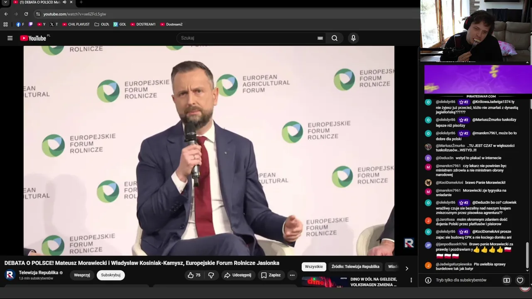Screen dimensions: 532x299
Task: Click the video player to pause
Action: 209,151
